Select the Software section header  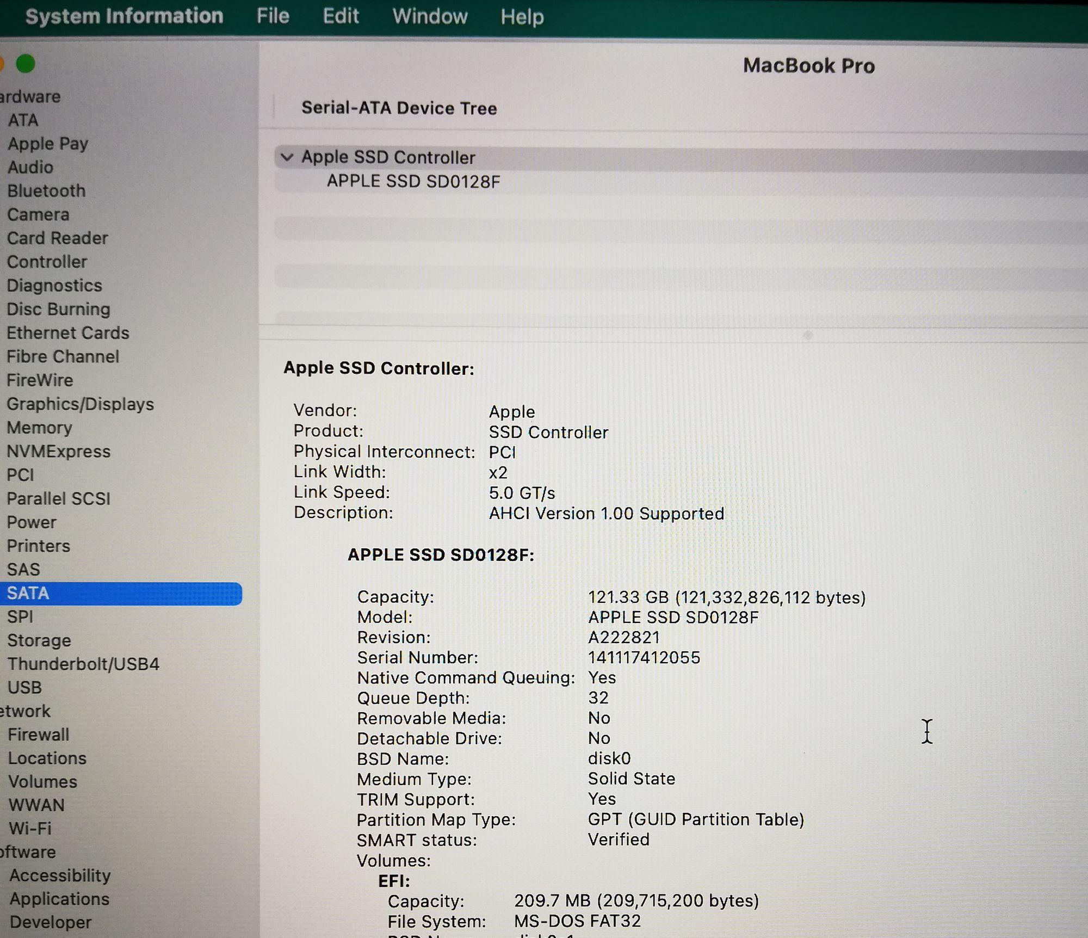click(x=28, y=852)
